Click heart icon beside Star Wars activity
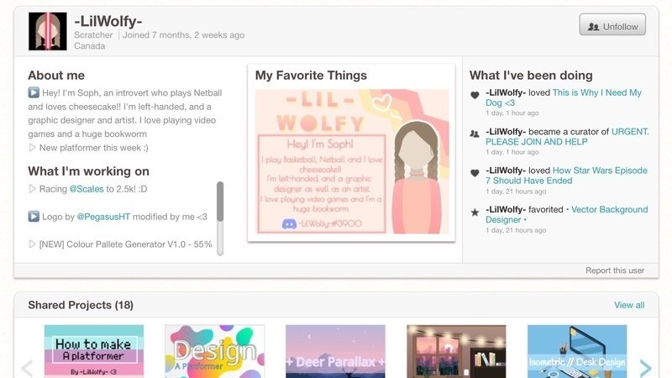Viewport: 672px width, 378px height. [475, 173]
